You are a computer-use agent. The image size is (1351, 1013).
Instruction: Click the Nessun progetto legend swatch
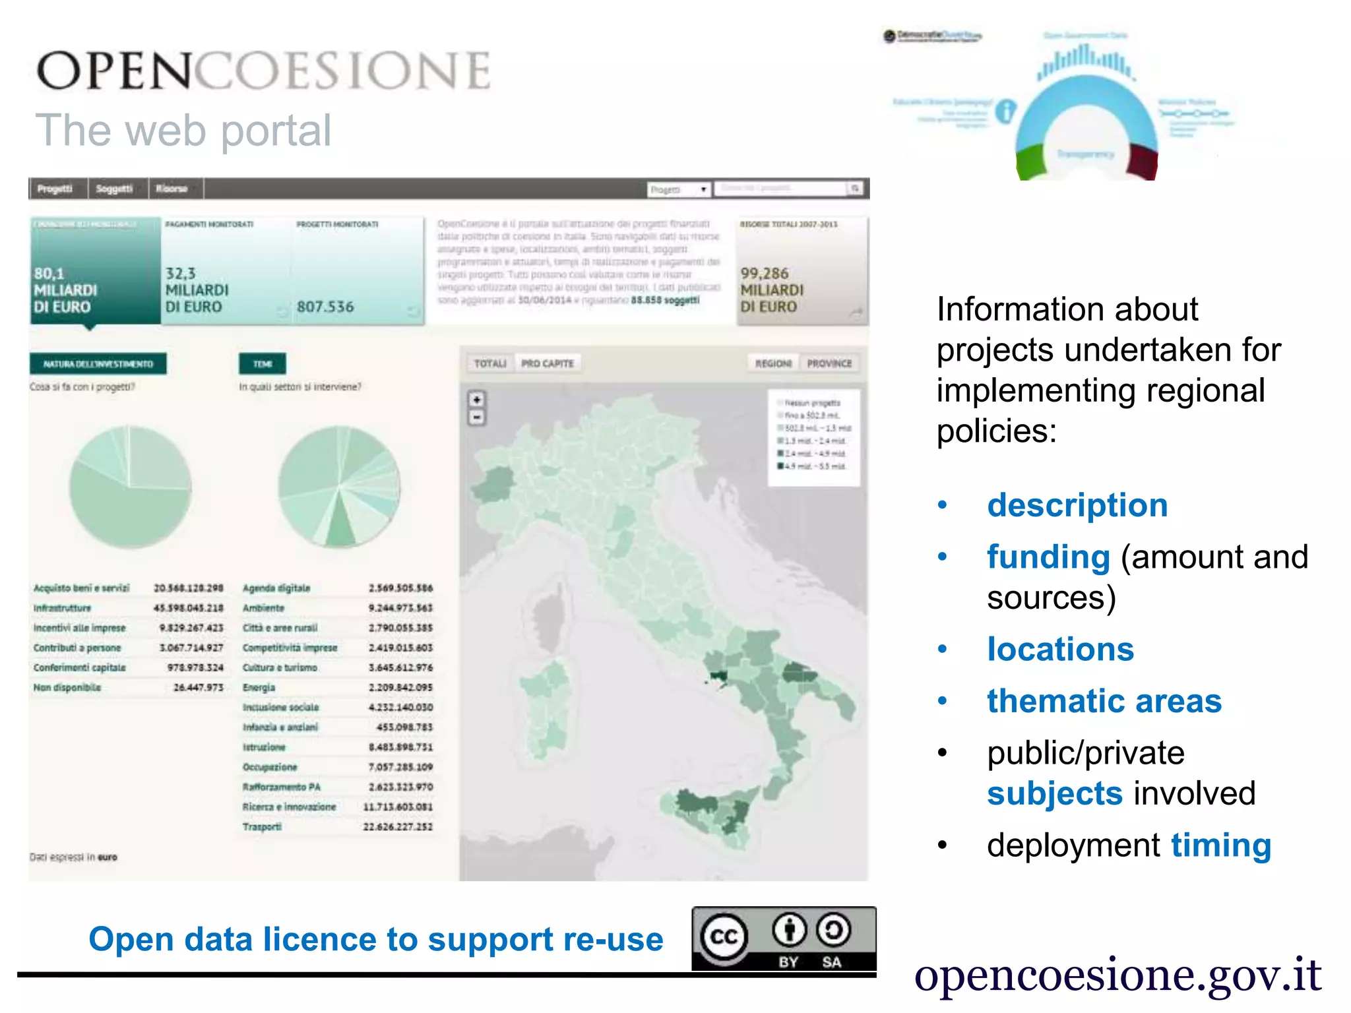(780, 402)
